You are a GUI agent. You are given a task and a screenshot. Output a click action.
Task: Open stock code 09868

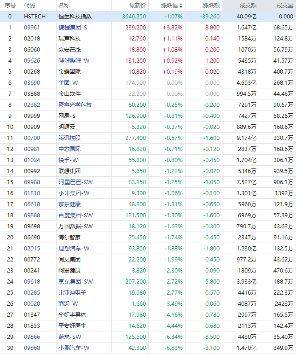(x=32, y=348)
